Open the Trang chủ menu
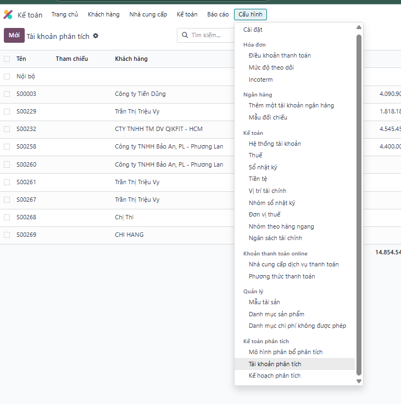 [65, 14]
